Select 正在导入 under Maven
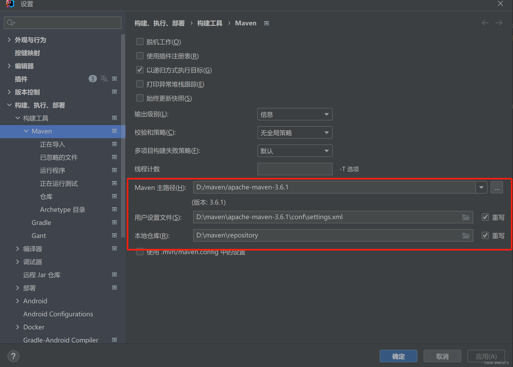The height and width of the screenshot is (367, 513). coord(52,144)
